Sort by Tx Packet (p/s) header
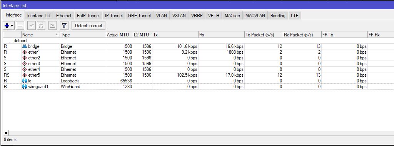The width and height of the screenshot is (394, 146). pos(264,35)
